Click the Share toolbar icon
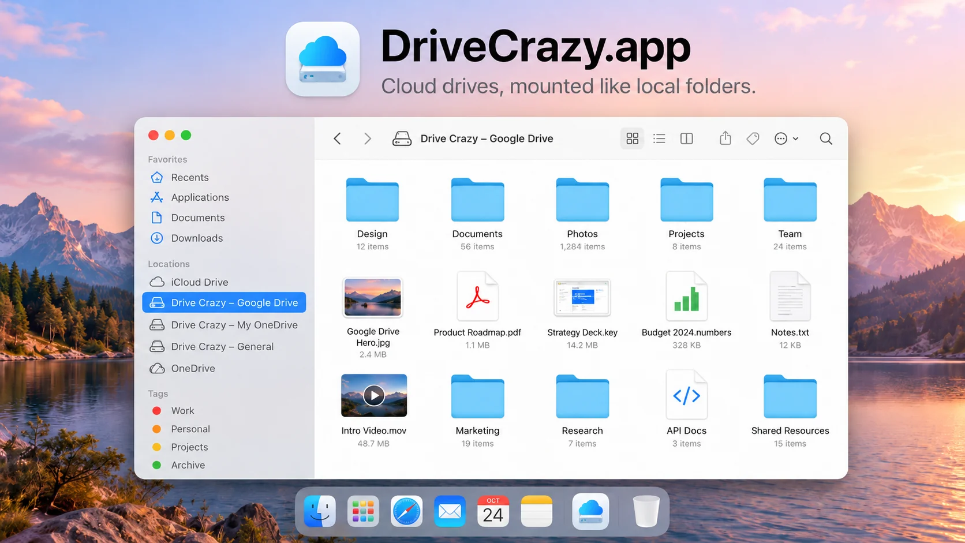 (x=725, y=138)
